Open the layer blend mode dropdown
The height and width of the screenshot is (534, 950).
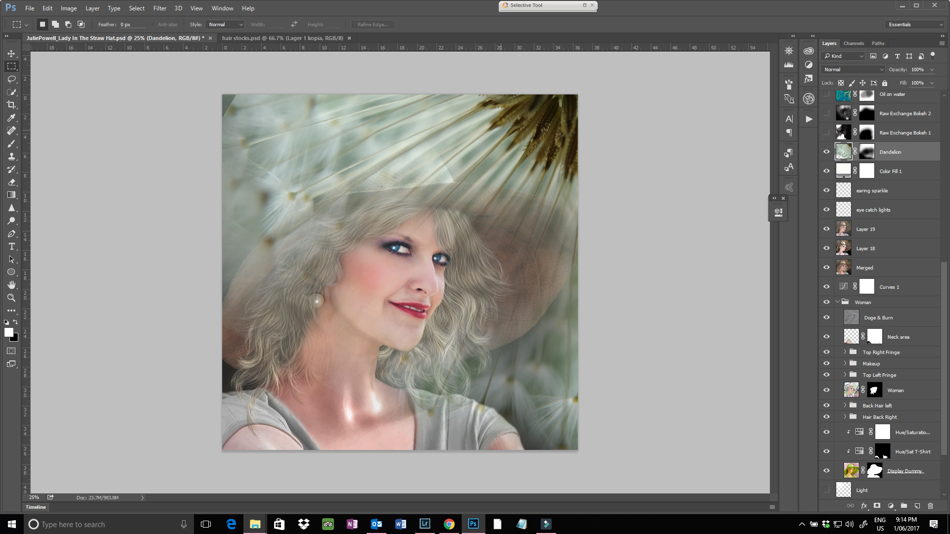pyautogui.click(x=853, y=70)
